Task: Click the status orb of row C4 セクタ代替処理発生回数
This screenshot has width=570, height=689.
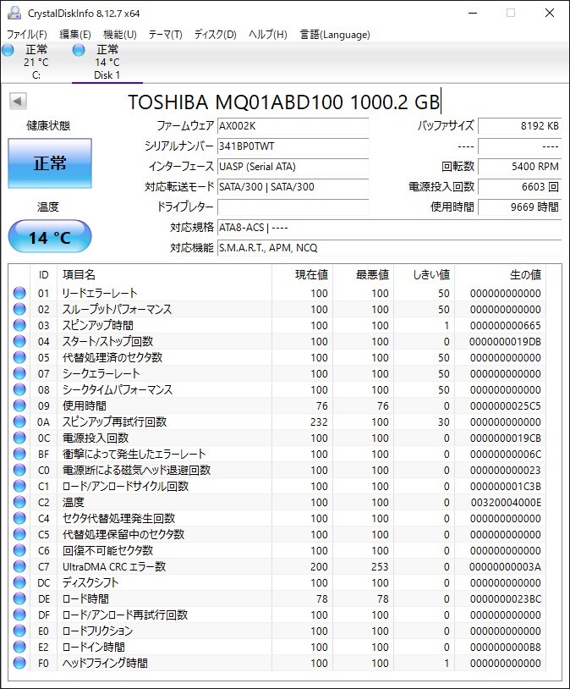Action: coord(19,518)
